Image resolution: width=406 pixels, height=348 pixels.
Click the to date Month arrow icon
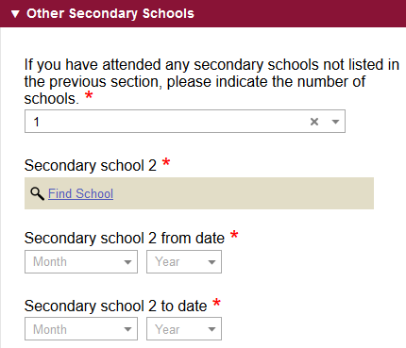point(127,329)
